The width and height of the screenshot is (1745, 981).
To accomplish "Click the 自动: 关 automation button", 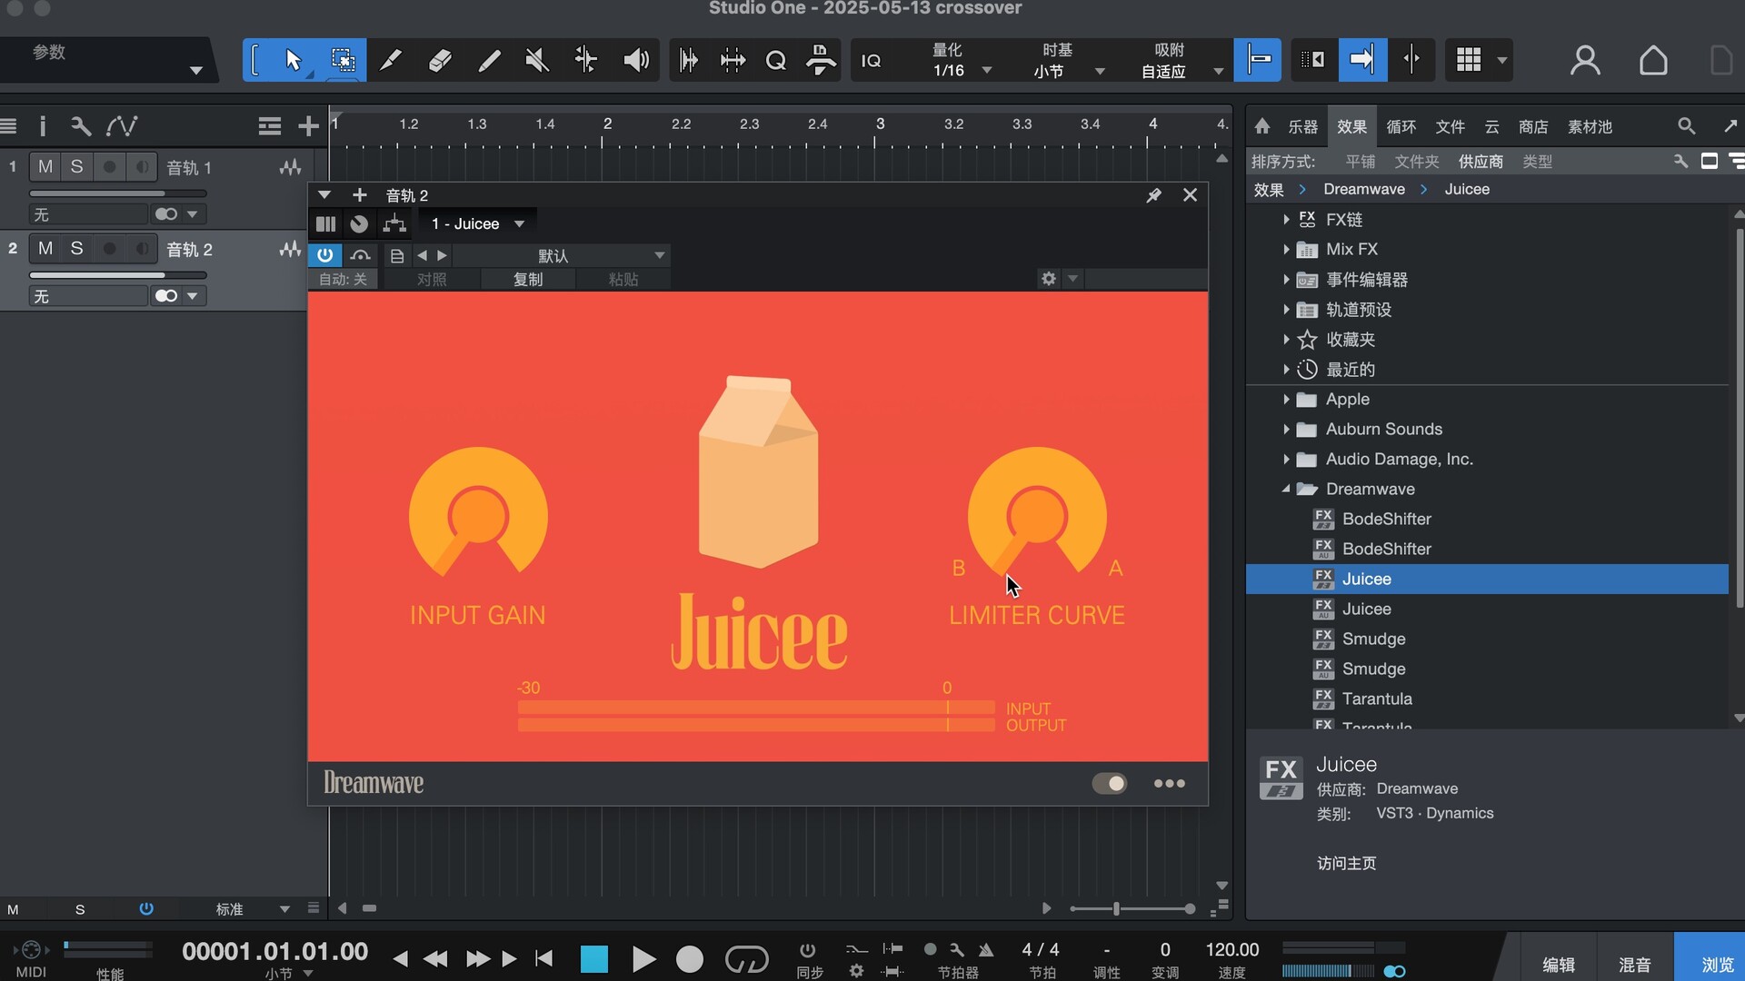I will [x=343, y=279].
